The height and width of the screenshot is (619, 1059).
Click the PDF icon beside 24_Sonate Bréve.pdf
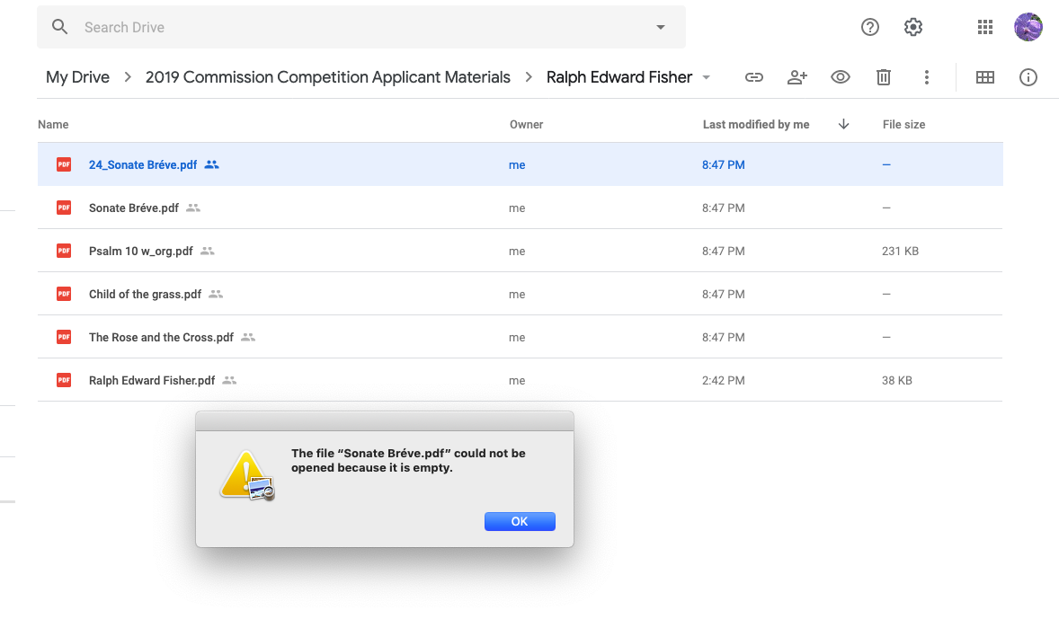(63, 164)
